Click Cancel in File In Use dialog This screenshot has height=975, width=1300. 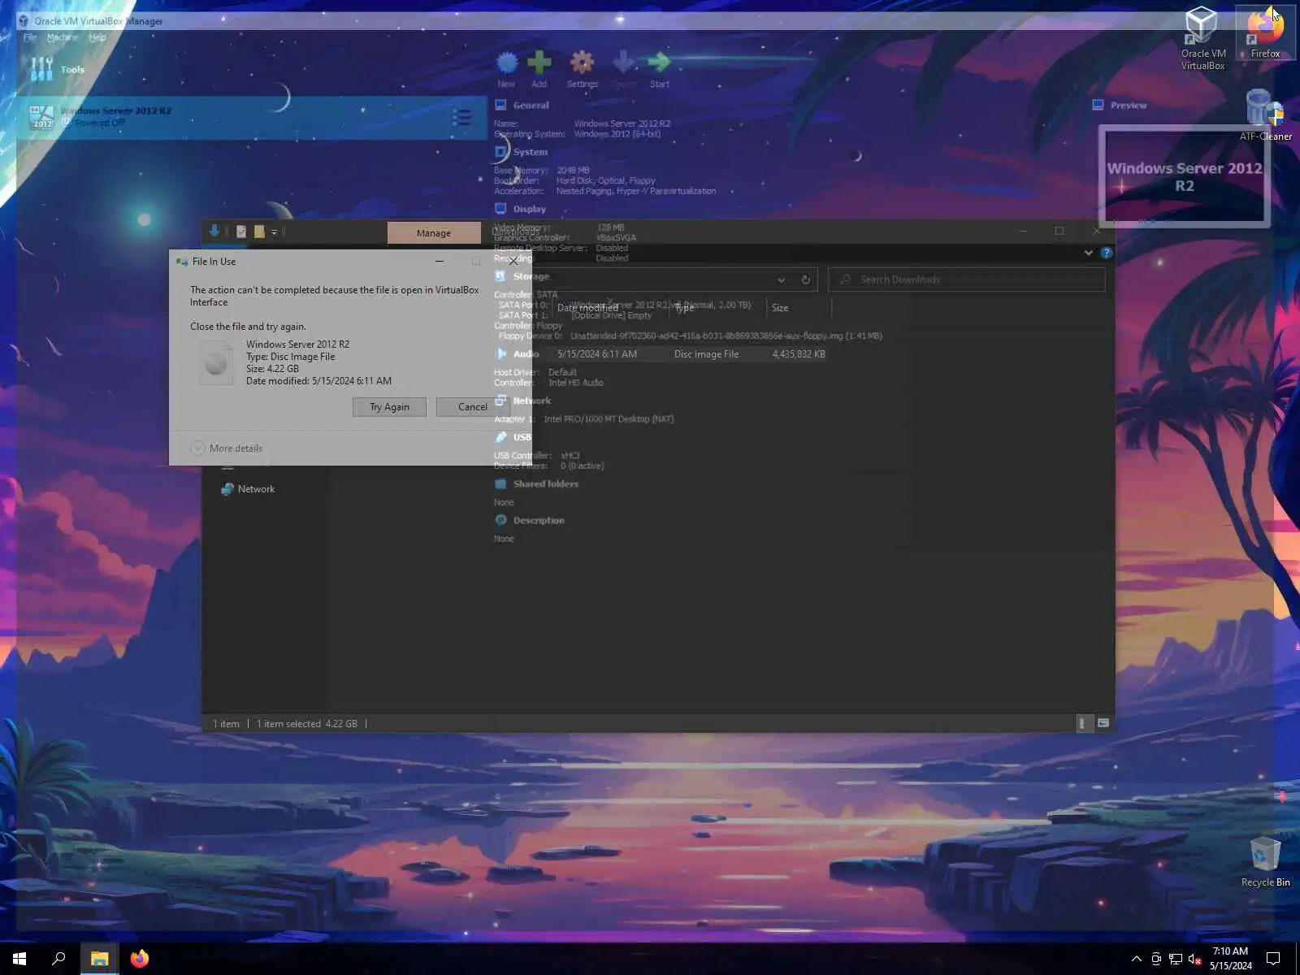[x=472, y=407]
